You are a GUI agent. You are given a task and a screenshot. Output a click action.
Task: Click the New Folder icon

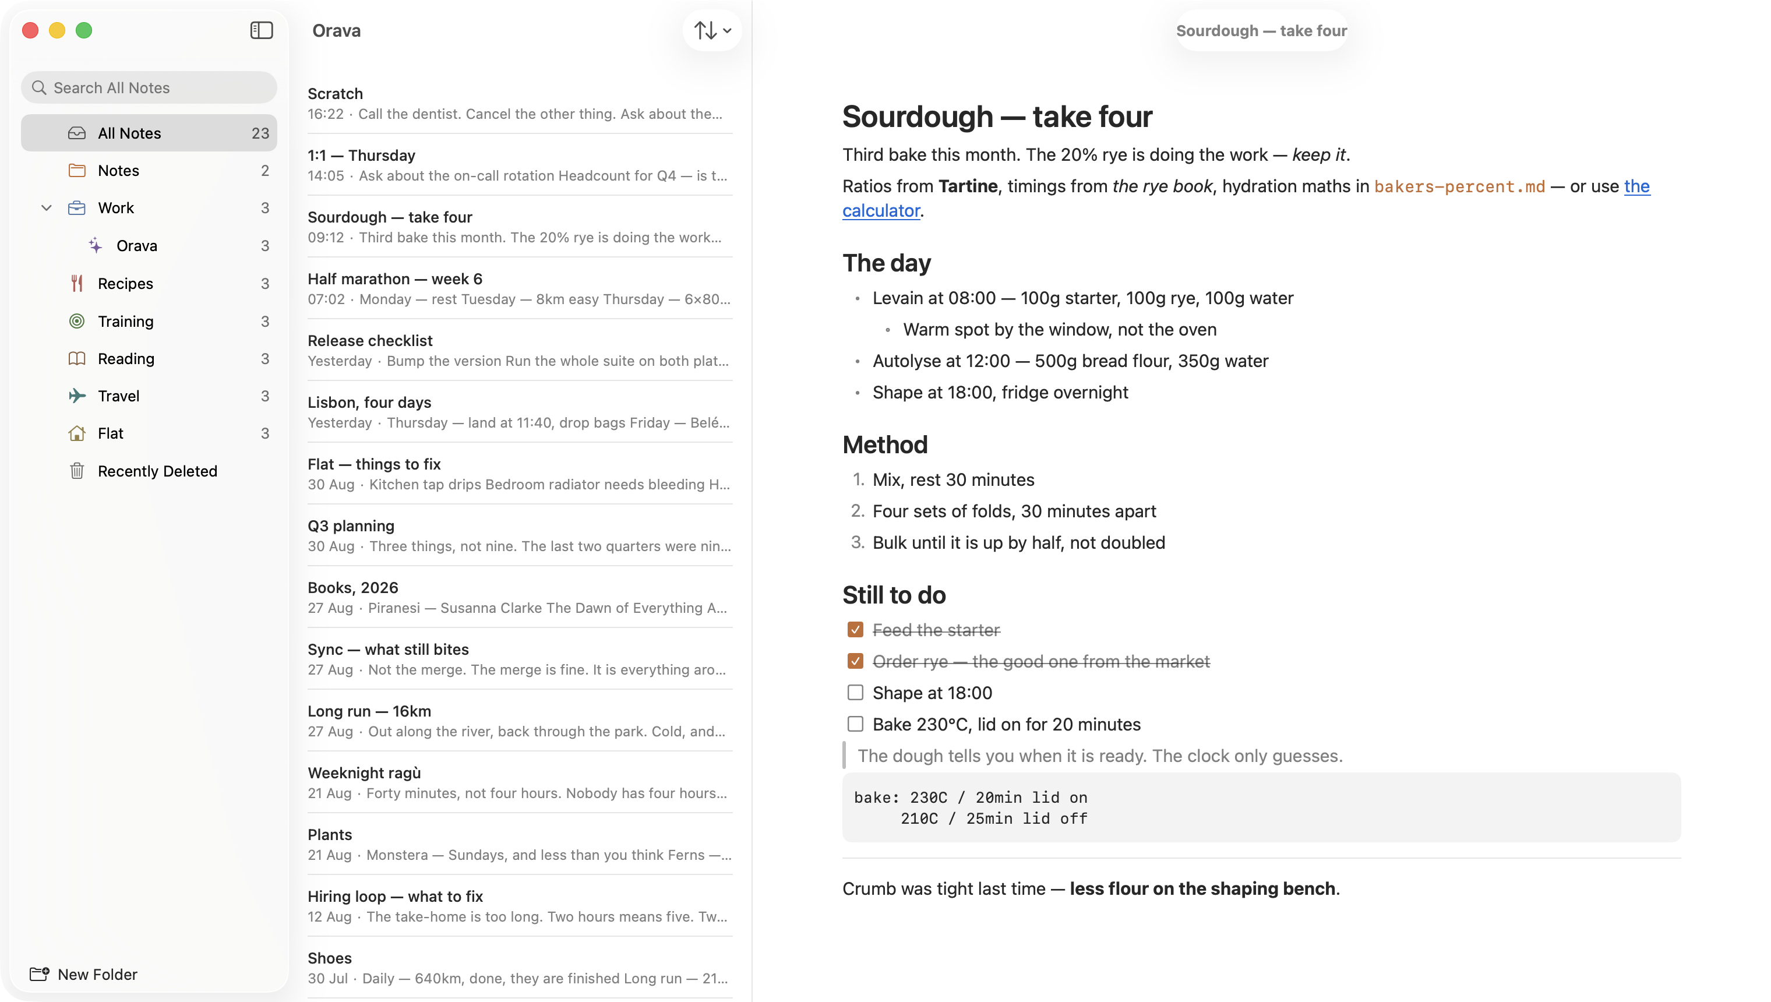tap(39, 974)
